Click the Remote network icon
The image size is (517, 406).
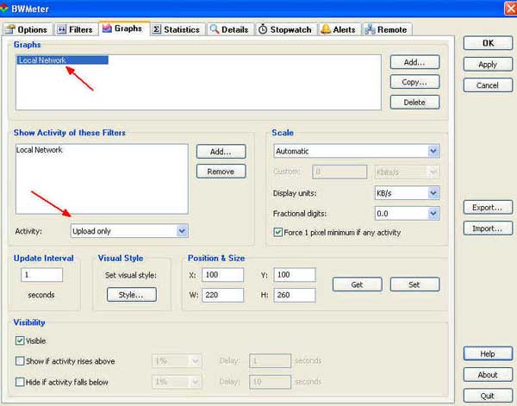coord(370,29)
